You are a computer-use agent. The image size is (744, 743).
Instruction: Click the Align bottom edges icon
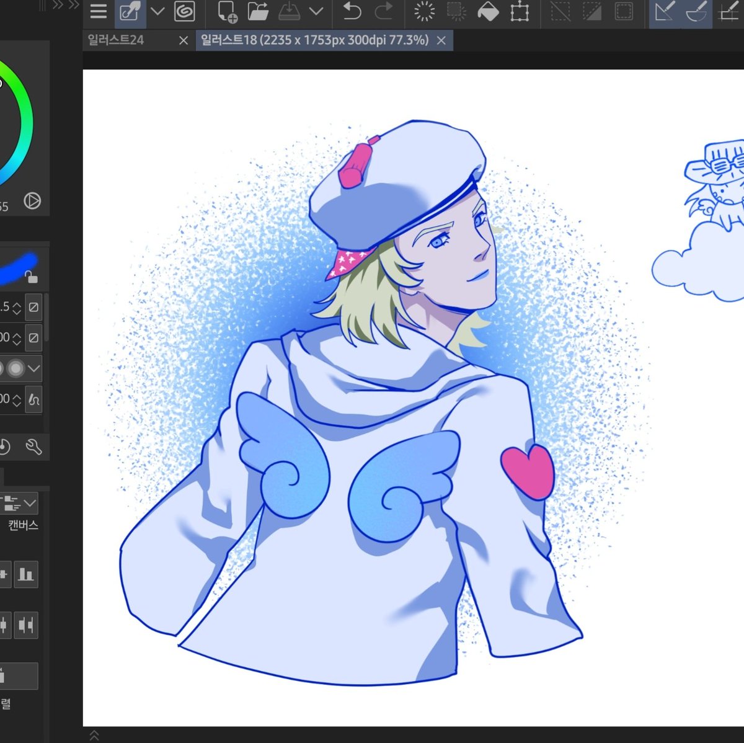pos(26,574)
